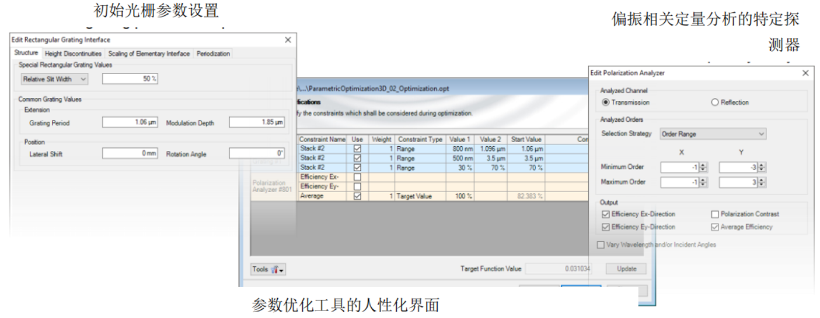Decrement the Maximum Order Y spinner
The height and width of the screenshot is (318, 820).
click(x=762, y=184)
